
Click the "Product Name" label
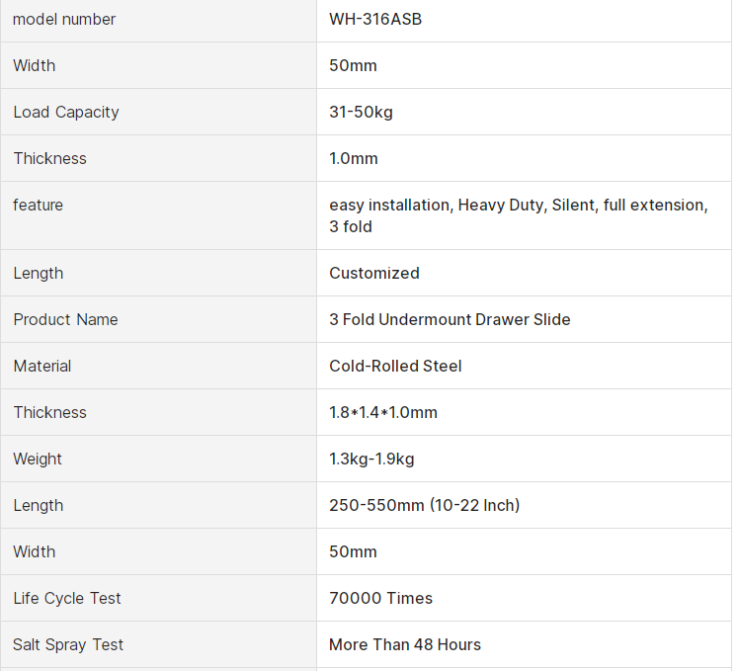coord(65,319)
